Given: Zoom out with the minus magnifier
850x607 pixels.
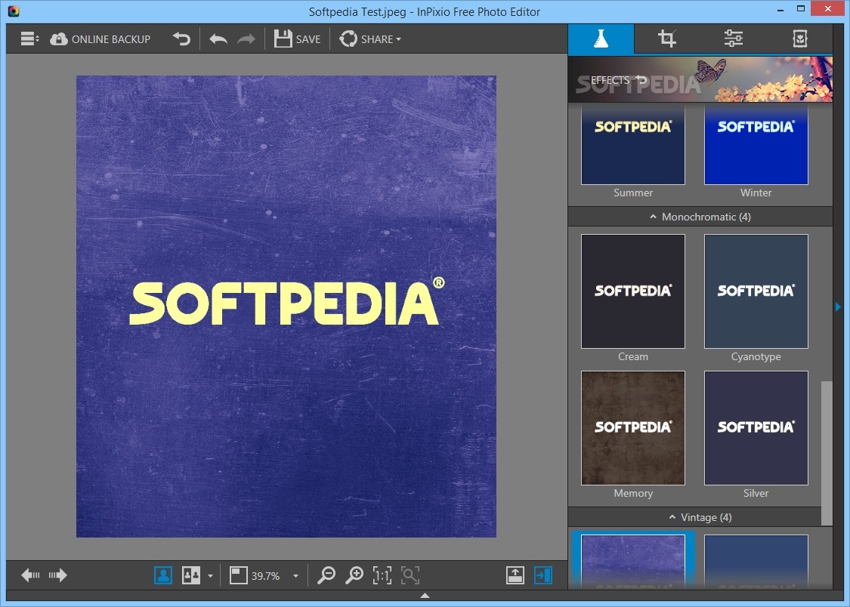Looking at the screenshot, I should (x=326, y=575).
